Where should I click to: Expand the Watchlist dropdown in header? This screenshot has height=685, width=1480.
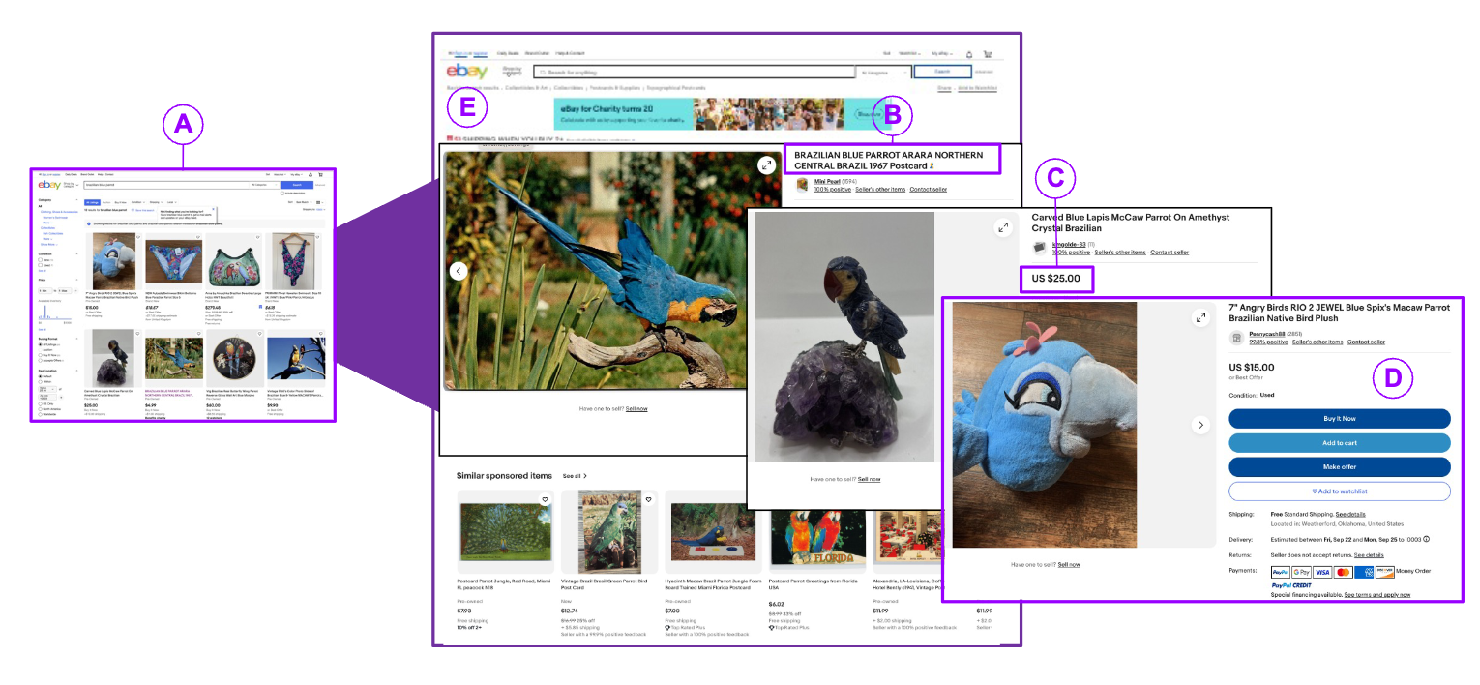click(x=908, y=54)
